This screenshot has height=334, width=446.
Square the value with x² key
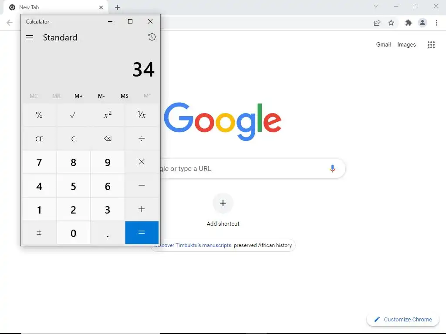point(108,115)
